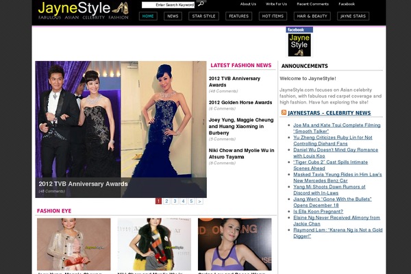Click the search magnifier icon
The width and height of the screenshot is (411, 274).
tap(201, 4)
